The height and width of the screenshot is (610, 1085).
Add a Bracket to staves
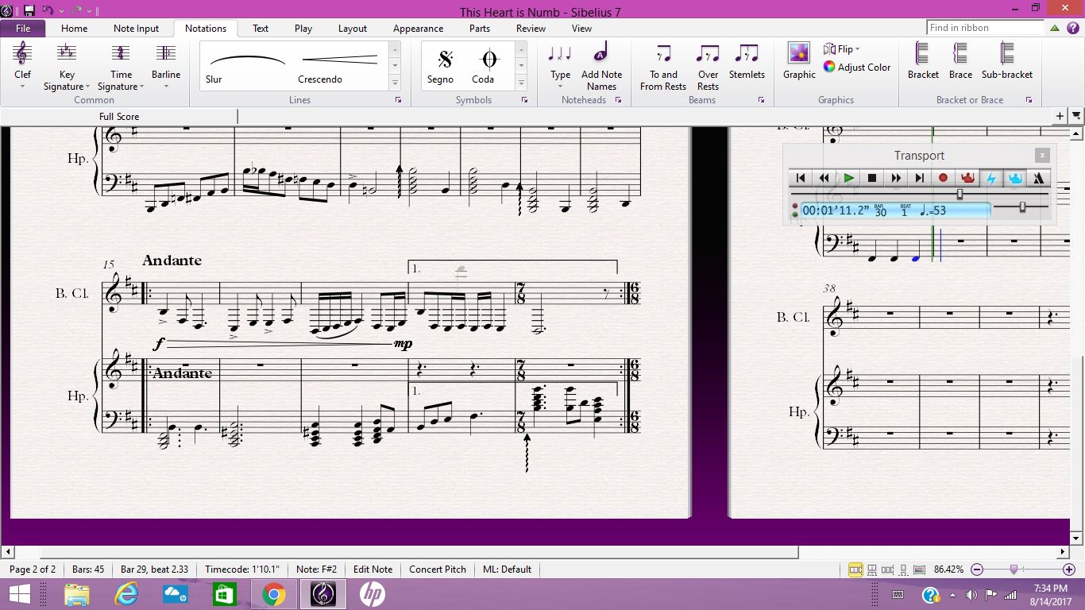point(923,62)
